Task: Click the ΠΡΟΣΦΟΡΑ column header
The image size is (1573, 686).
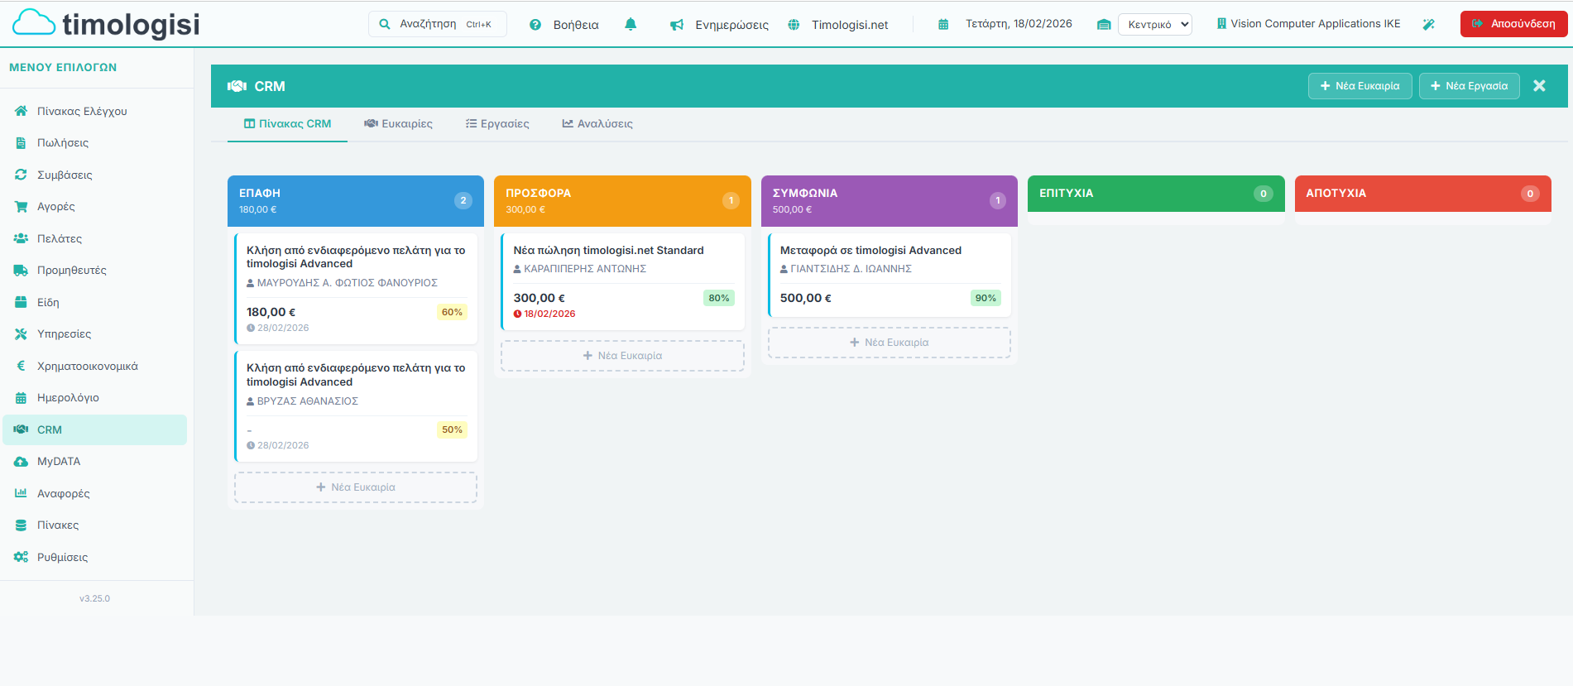Action: point(622,200)
